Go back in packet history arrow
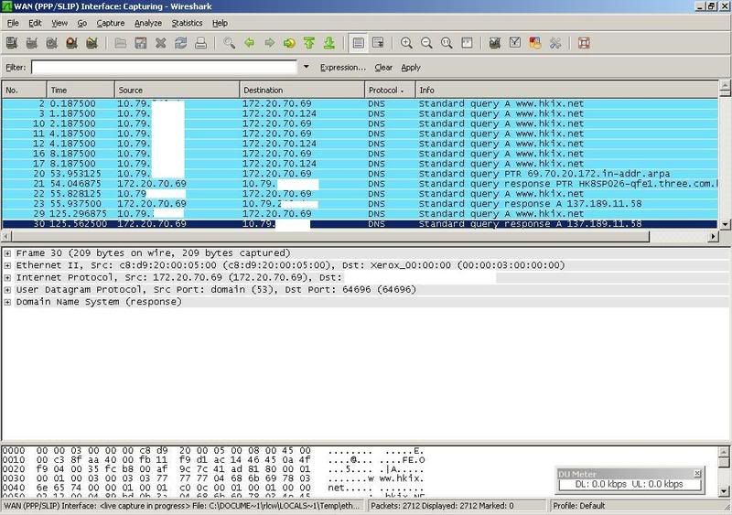Screen dimensions: 732x515 pyautogui.click(x=249, y=43)
